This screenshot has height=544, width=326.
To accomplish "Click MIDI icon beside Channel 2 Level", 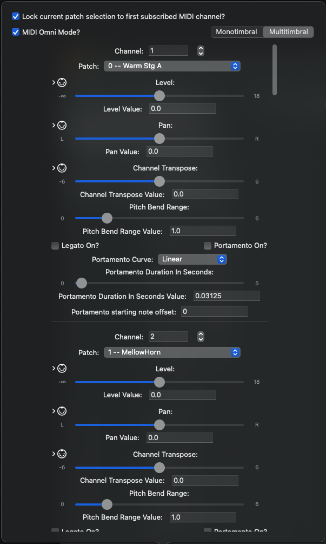I will click(x=62, y=369).
